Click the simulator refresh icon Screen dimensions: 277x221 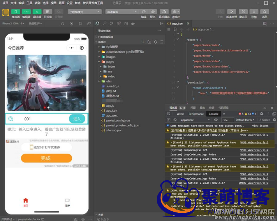tap(62, 24)
